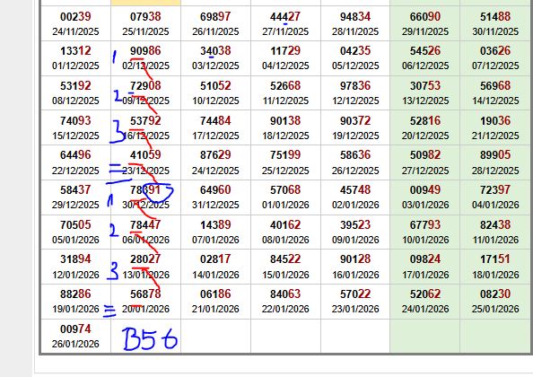
Task: Select the cell dated 31/12/2025
Action: pos(216,197)
